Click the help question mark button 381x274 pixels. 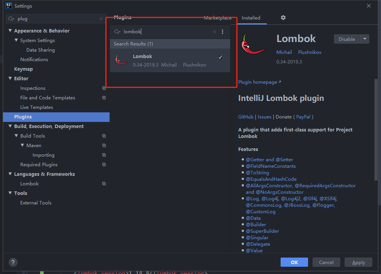[13, 262]
